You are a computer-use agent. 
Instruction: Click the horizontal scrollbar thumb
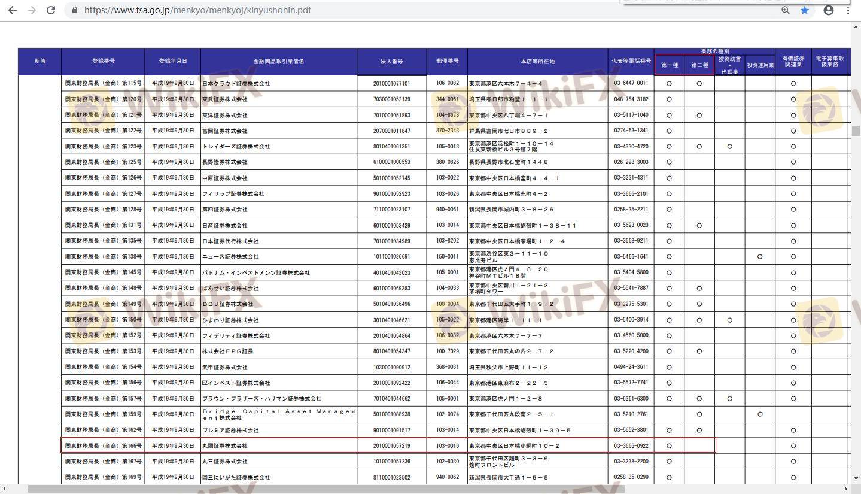click(x=327, y=489)
